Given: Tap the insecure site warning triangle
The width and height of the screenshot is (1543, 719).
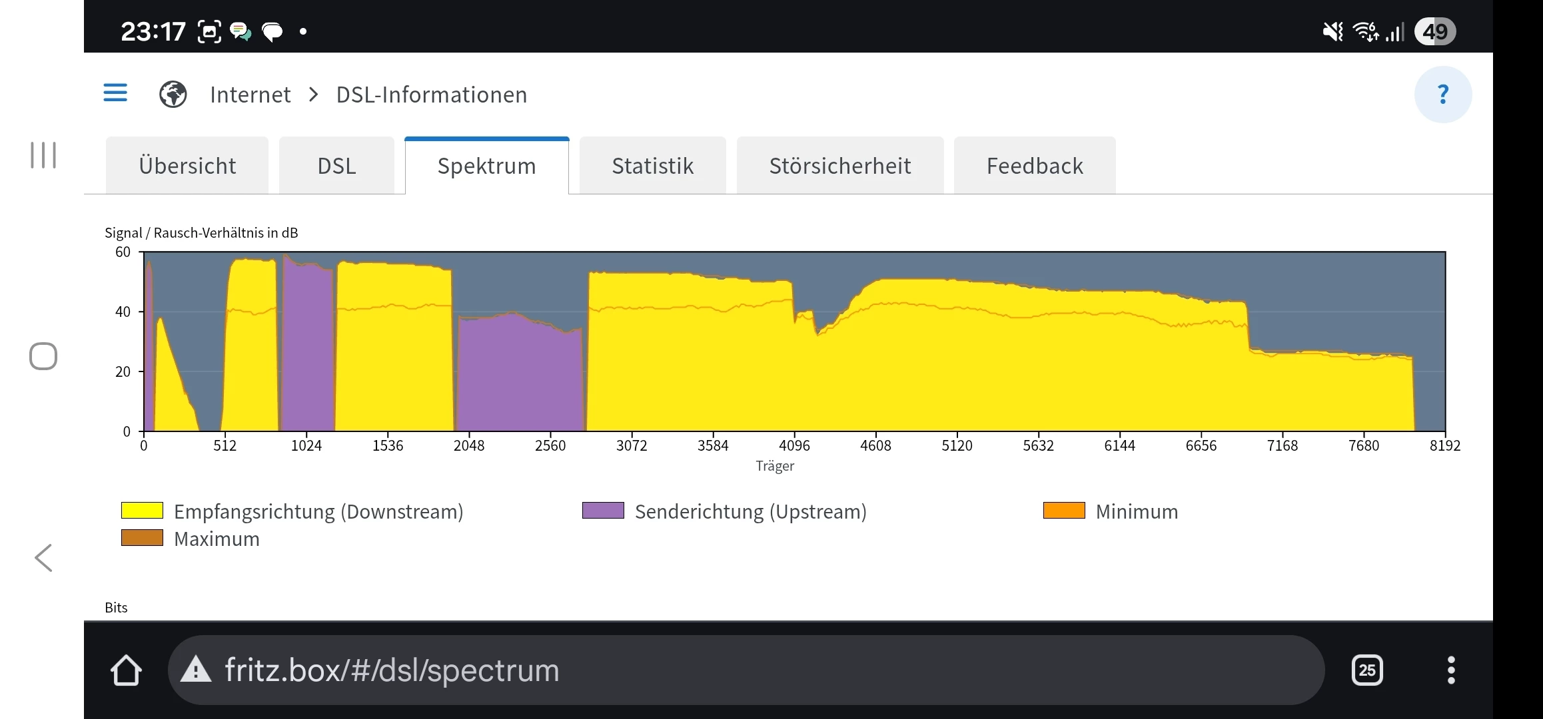Looking at the screenshot, I should coord(196,670).
